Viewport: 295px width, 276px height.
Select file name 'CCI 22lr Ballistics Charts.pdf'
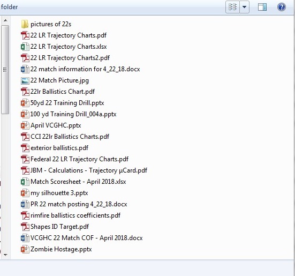click(x=70, y=137)
